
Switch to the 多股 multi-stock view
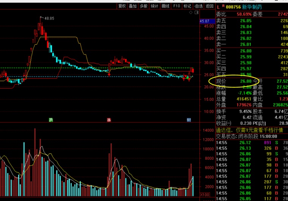click(144, 6)
